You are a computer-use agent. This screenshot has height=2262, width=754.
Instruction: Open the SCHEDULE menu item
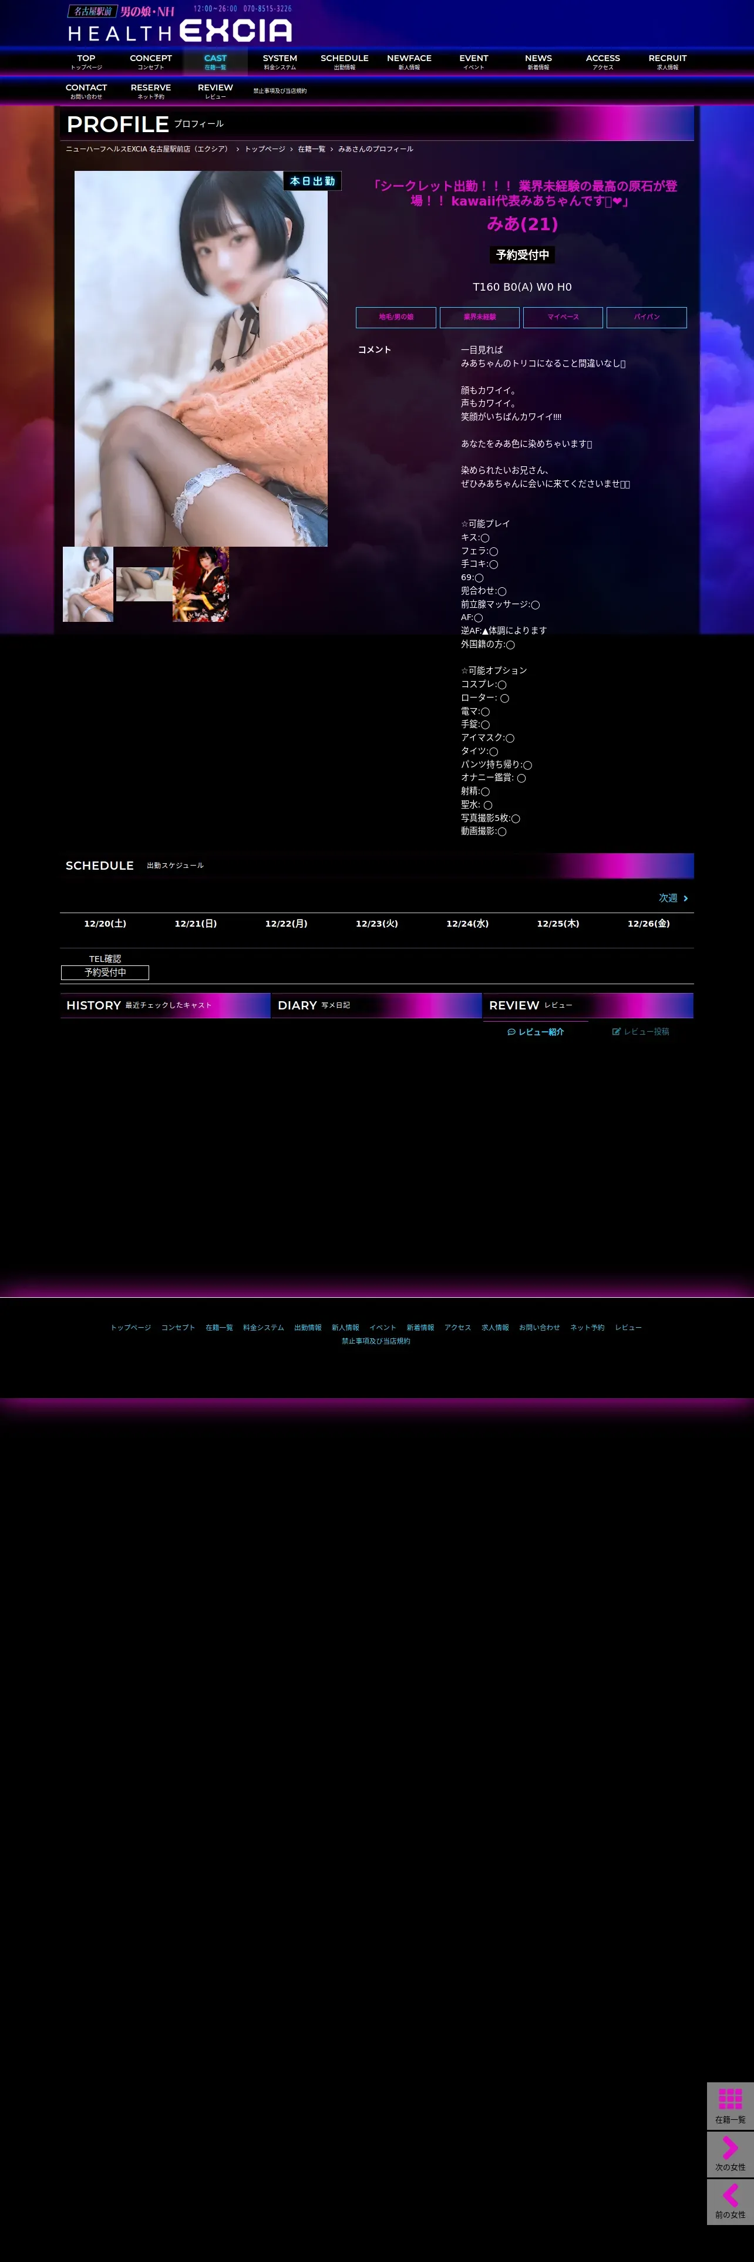click(x=344, y=62)
